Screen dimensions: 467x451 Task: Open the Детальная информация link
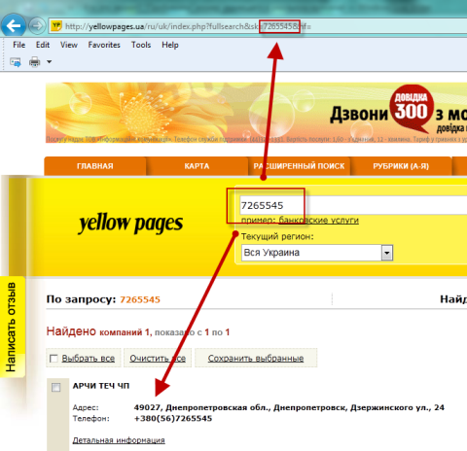(x=119, y=440)
